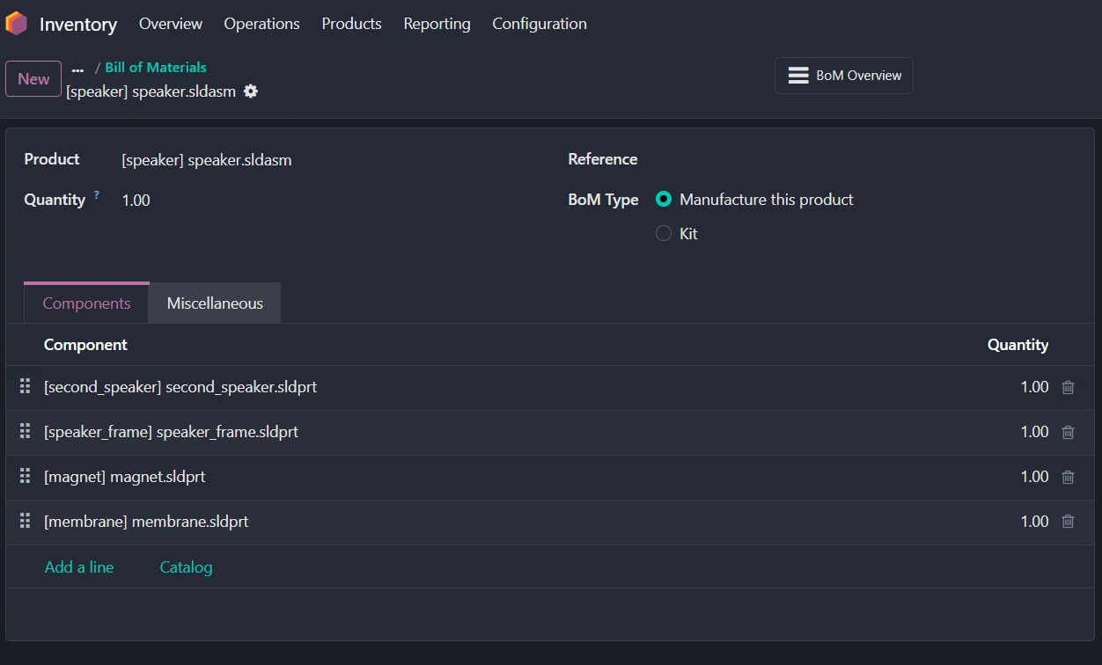The height and width of the screenshot is (665, 1102).
Task: Switch to the Components tab
Action: coord(86,303)
